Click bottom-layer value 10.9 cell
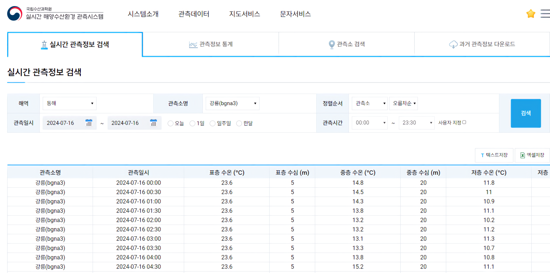The height and width of the screenshot is (273, 550). pos(489,202)
